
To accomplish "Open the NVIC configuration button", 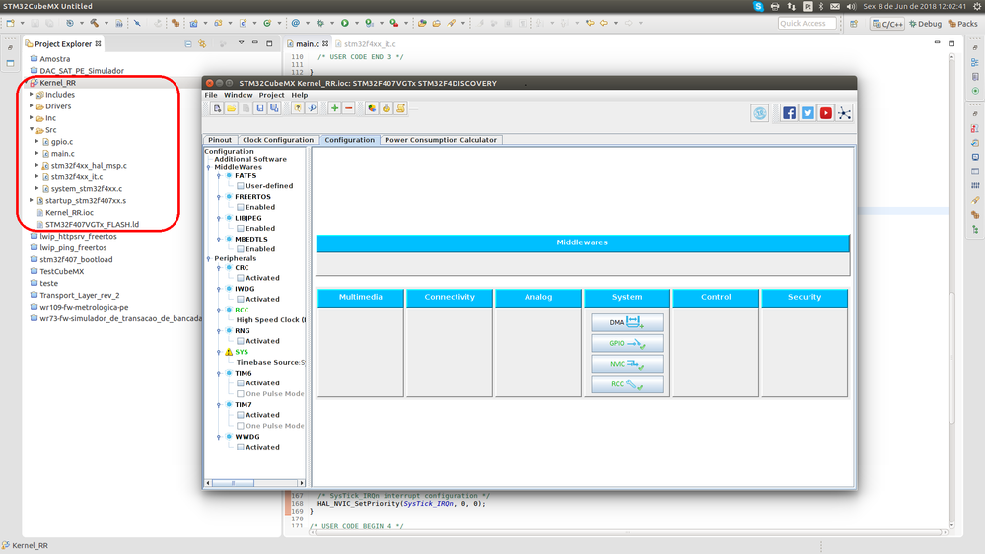I will tap(626, 364).
